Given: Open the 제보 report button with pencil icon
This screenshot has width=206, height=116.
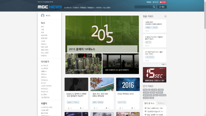Looking at the screenshot, I should 162,7.
